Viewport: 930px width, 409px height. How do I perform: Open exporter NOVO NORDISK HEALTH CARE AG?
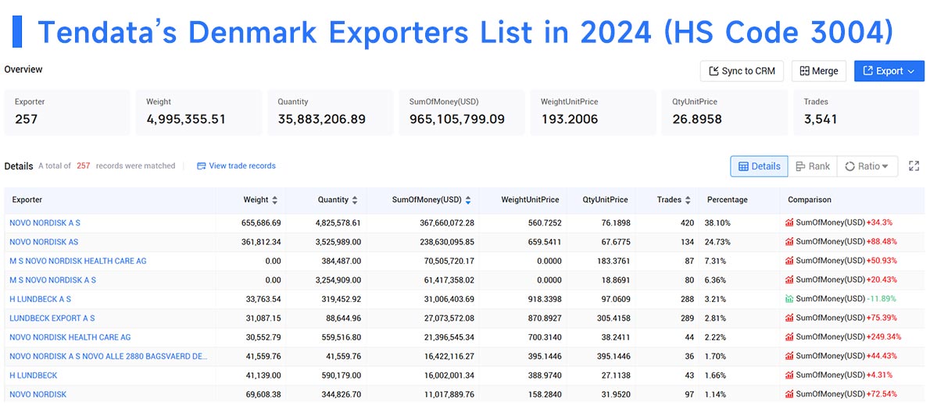point(70,337)
